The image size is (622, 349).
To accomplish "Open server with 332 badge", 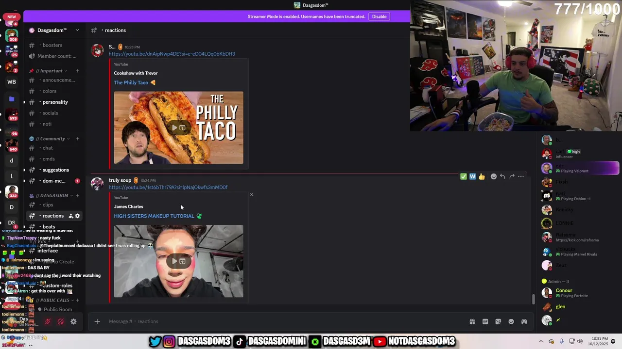I will (x=12, y=191).
